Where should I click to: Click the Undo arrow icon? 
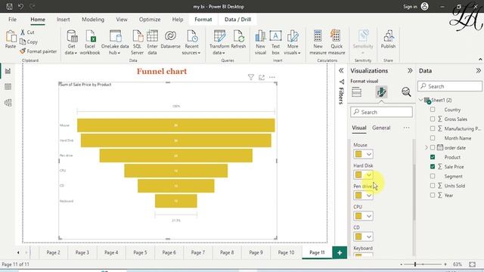(20, 7)
